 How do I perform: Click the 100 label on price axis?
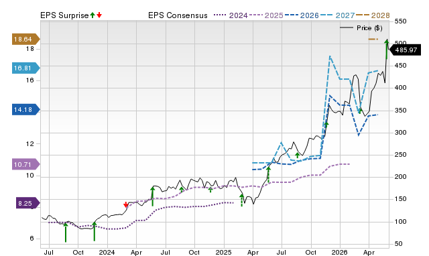[x=401, y=222]
